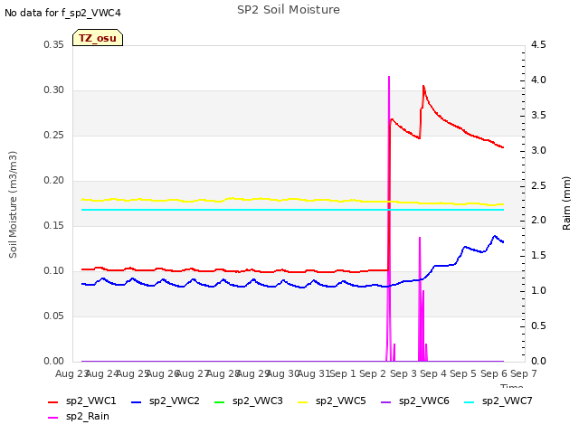
Task: Click the tallest magenta rain spike peak
Action: click(389, 77)
